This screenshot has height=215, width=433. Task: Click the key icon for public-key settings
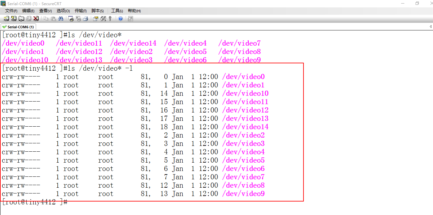click(110, 19)
